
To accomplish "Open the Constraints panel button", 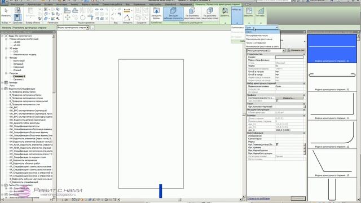I will click(x=249, y=15).
